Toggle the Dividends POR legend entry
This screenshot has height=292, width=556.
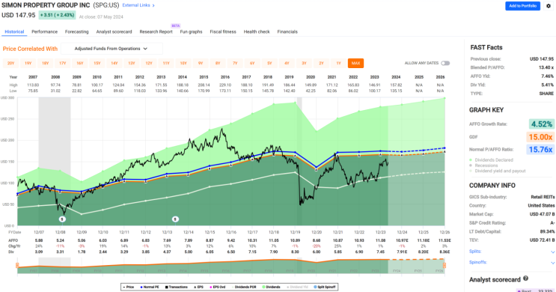pyautogui.click(x=244, y=287)
